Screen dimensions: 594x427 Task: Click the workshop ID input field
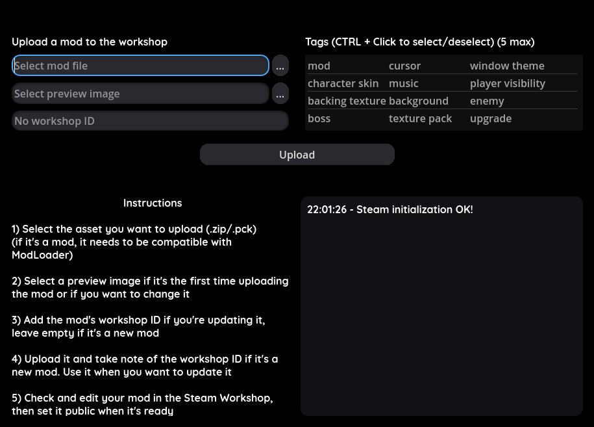pyautogui.click(x=150, y=121)
